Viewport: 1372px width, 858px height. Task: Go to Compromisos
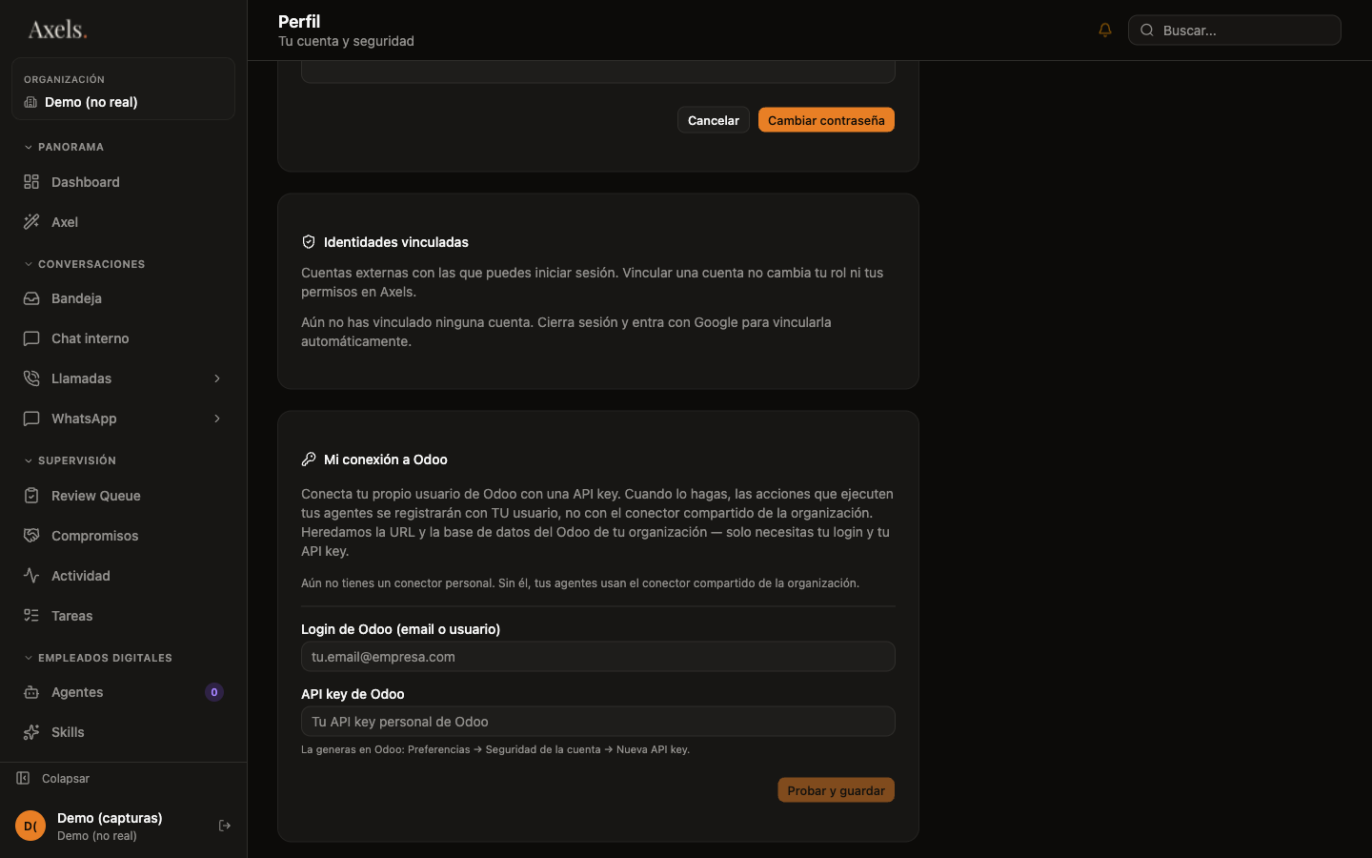click(123, 536)
